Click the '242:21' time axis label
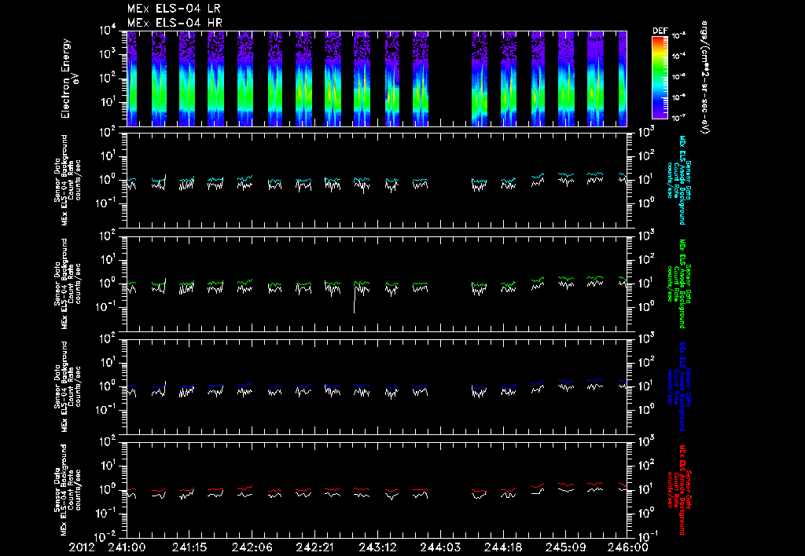 (x=314, y=547)
